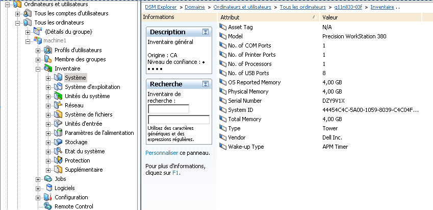This screenshot has width=433, height=210.
Task: Click the Système de fichiers icon
Action: point(58,114)
